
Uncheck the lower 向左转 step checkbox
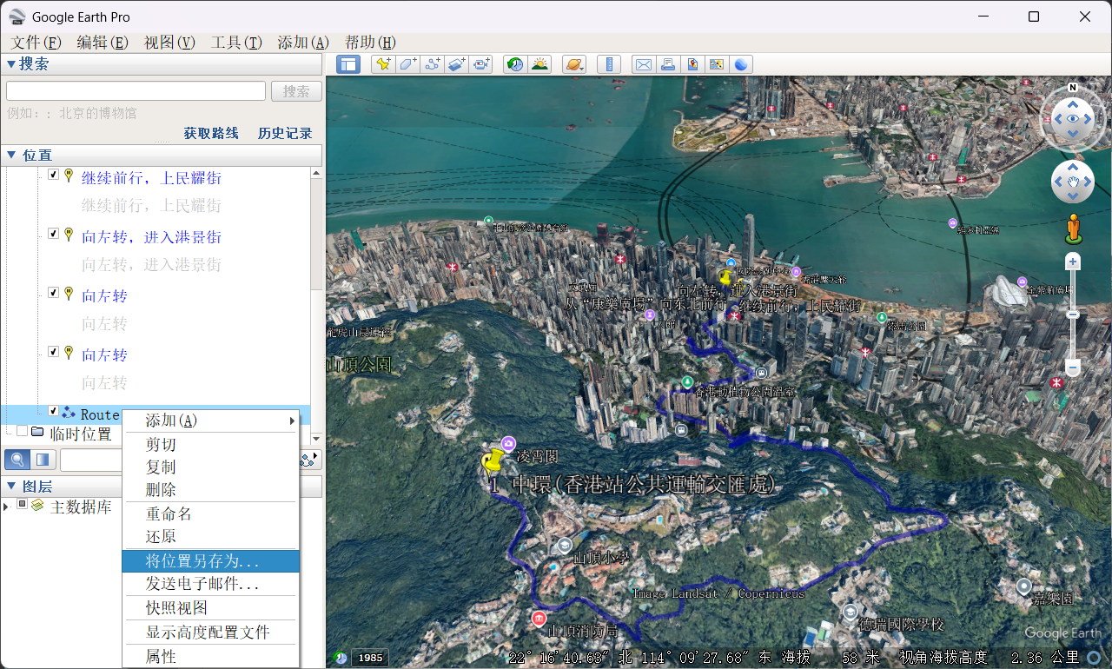[x=53, y=352]
